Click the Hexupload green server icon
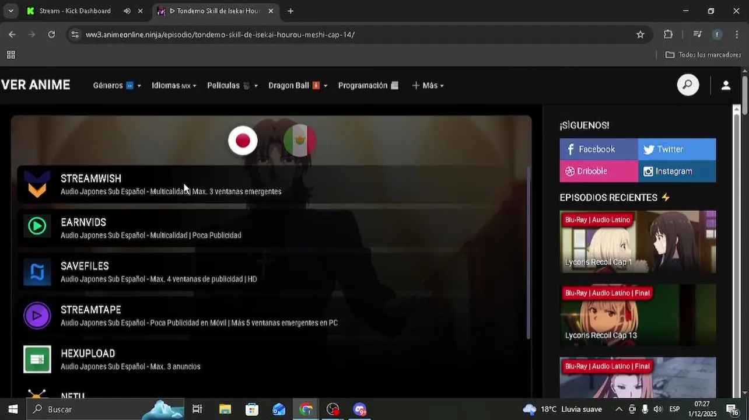Image resolution: width=749 pixels, height=420 pixels. (37, 359)
